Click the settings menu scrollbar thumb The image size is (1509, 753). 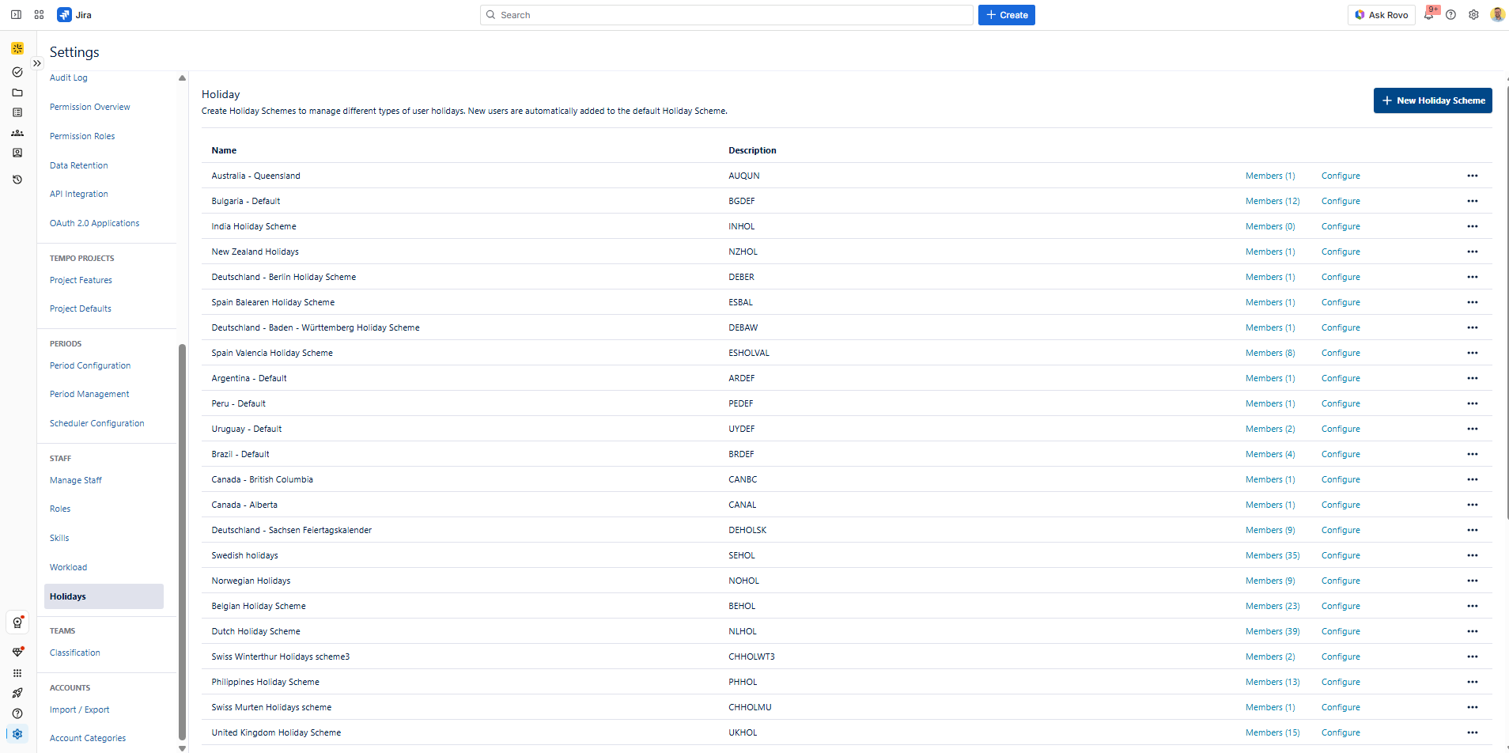coord(182,538)
